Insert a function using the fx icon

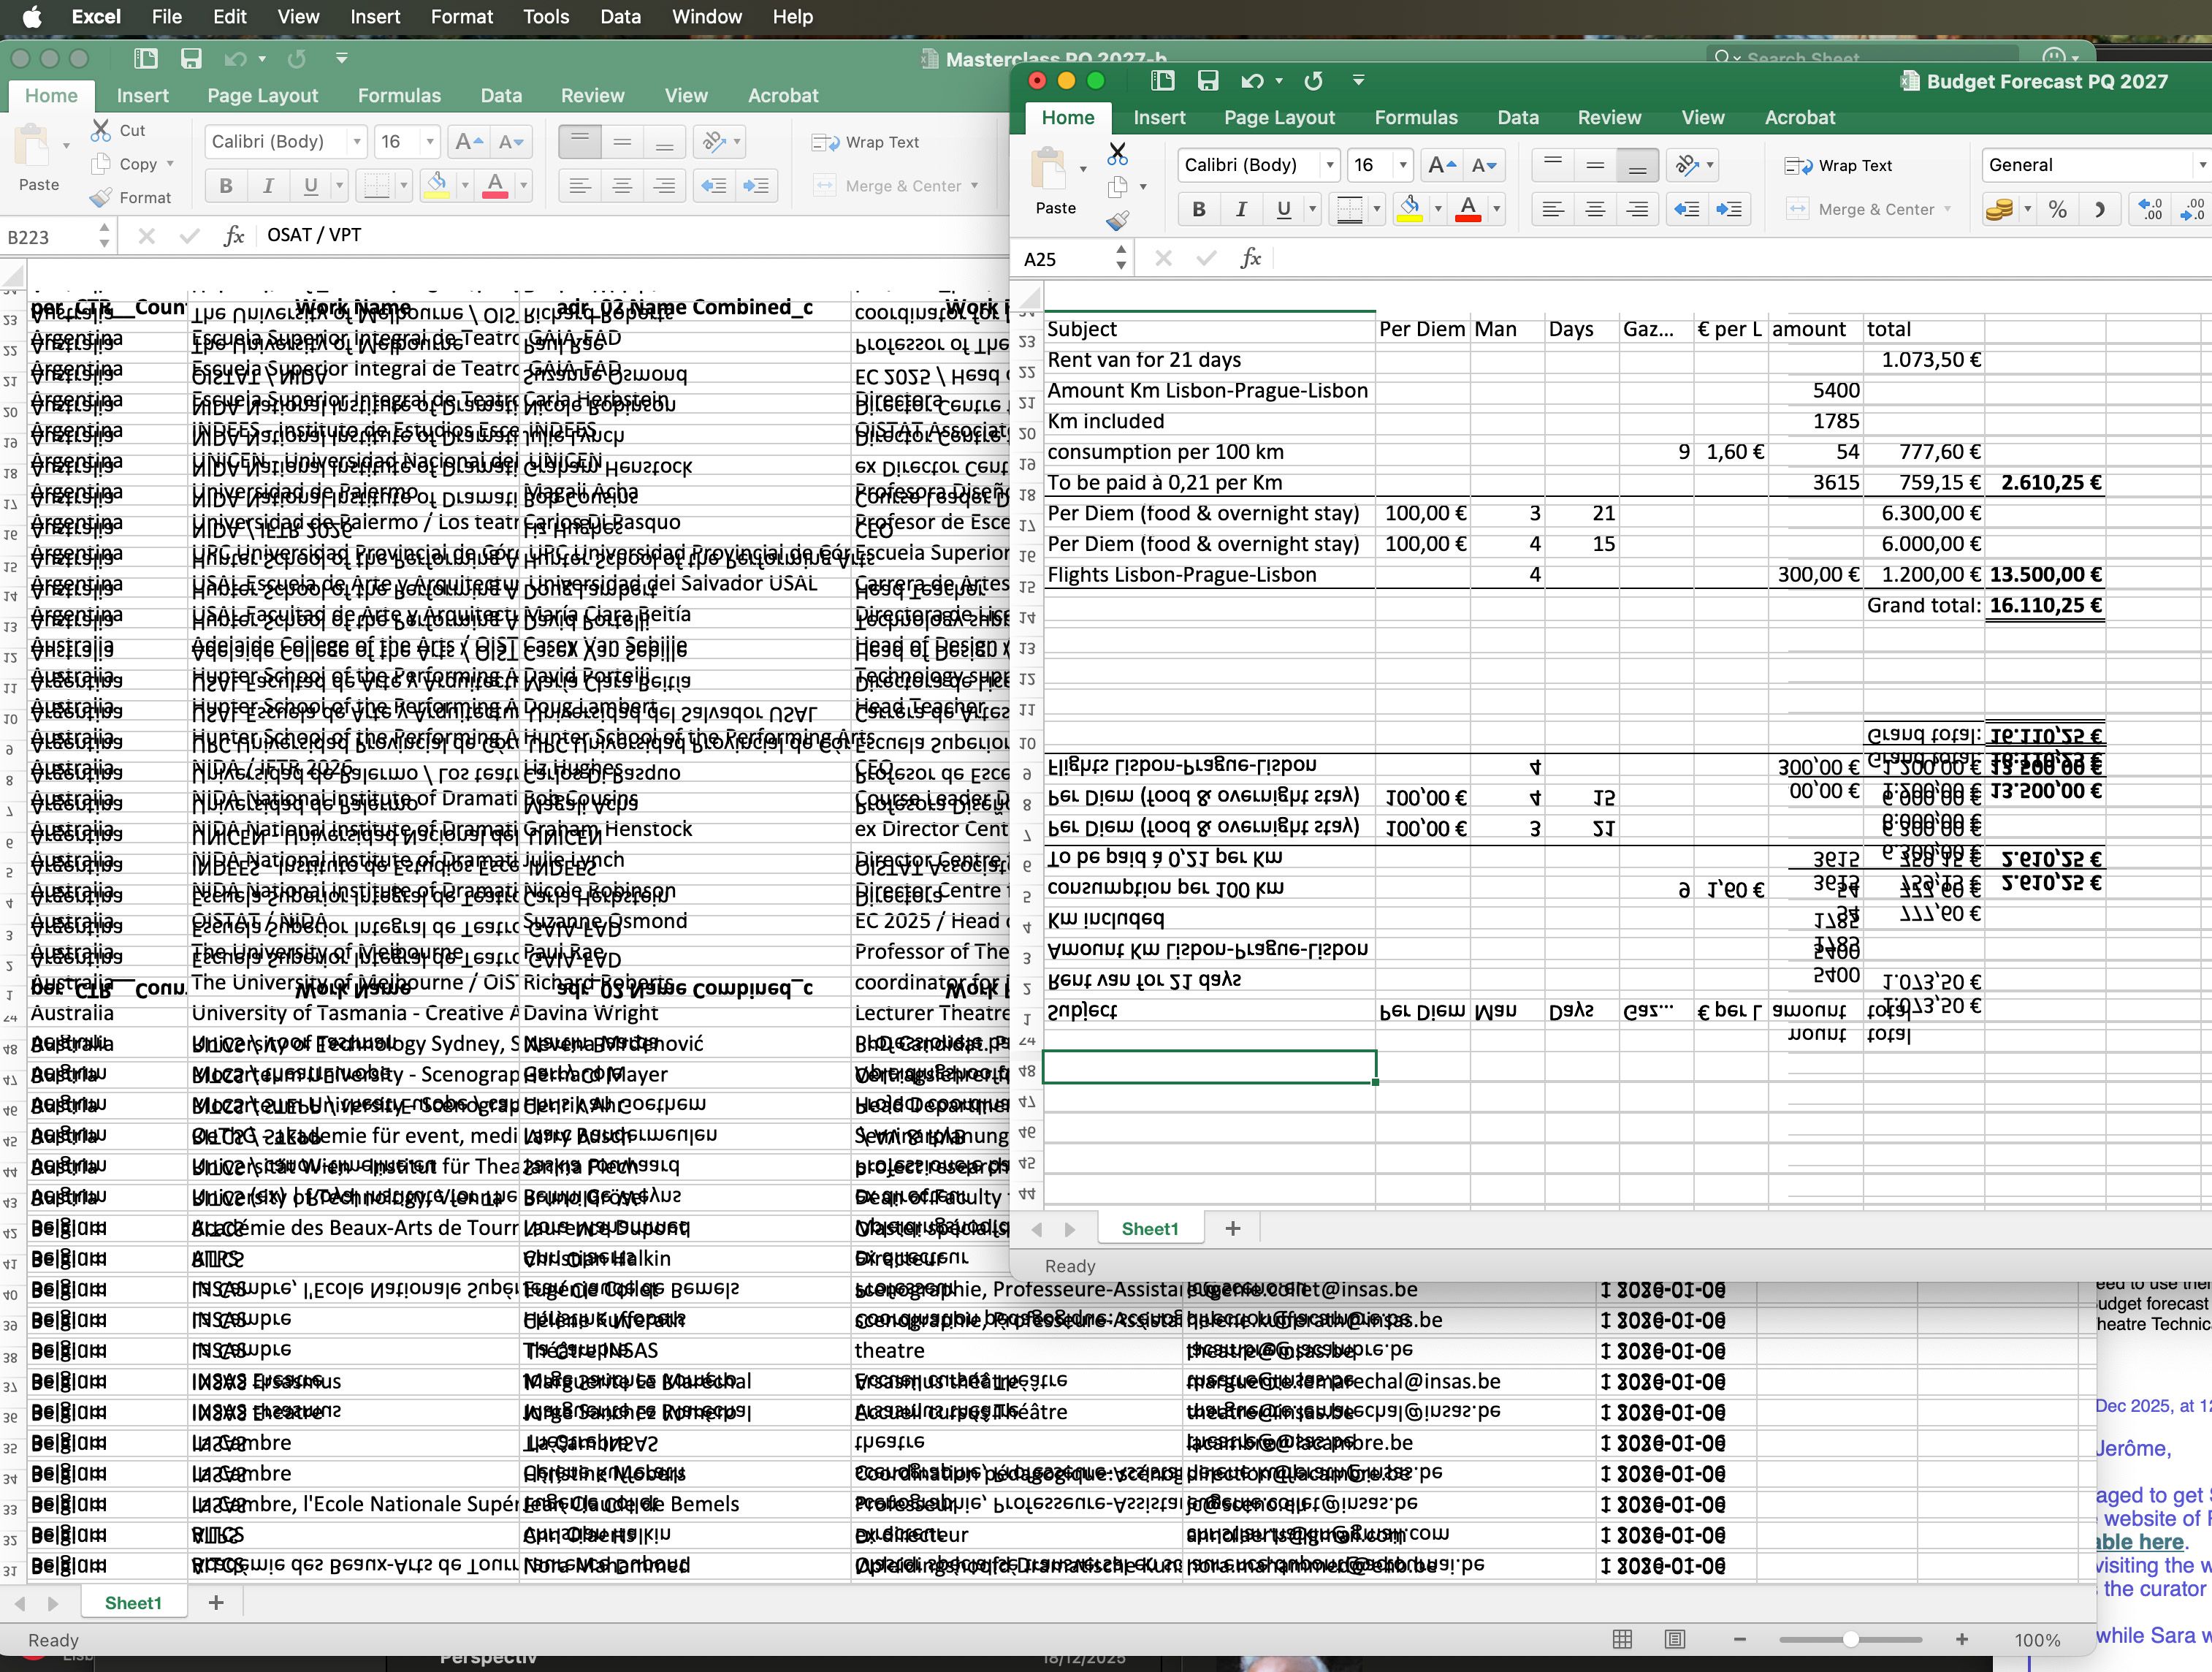pos(1251,258)
